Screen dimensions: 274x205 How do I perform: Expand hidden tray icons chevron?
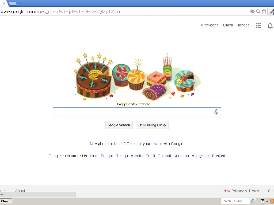coord(267,201)
